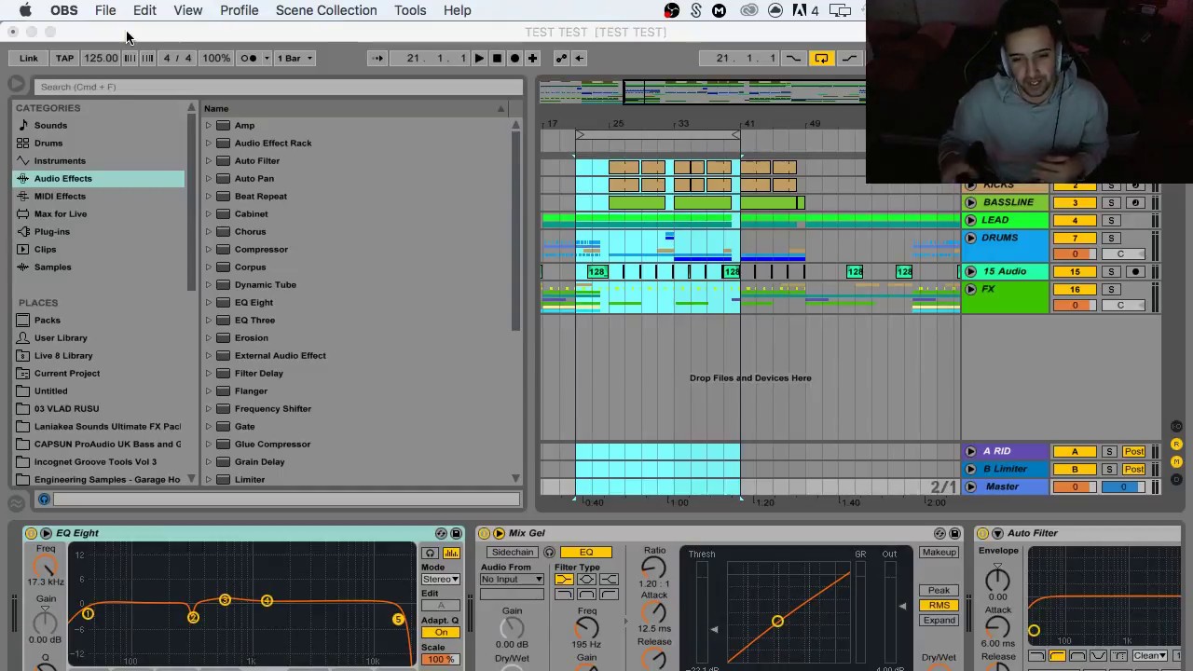The height and width of the screenshot is (671, 1193).
Task: Open the Drums category in browser
Action: coord(48,143)
